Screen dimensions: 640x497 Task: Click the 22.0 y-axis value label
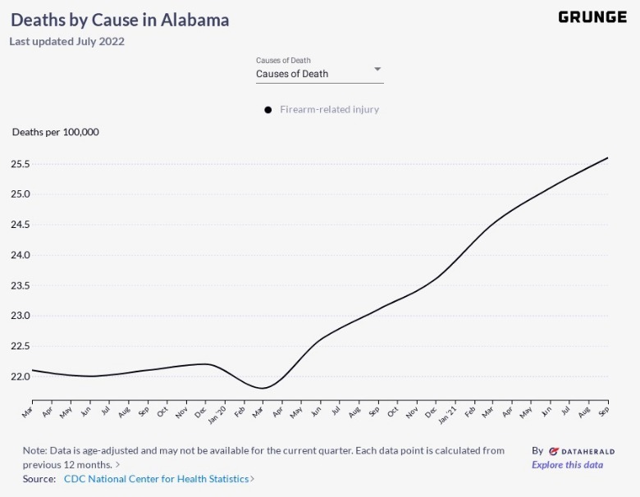[19, 376]
